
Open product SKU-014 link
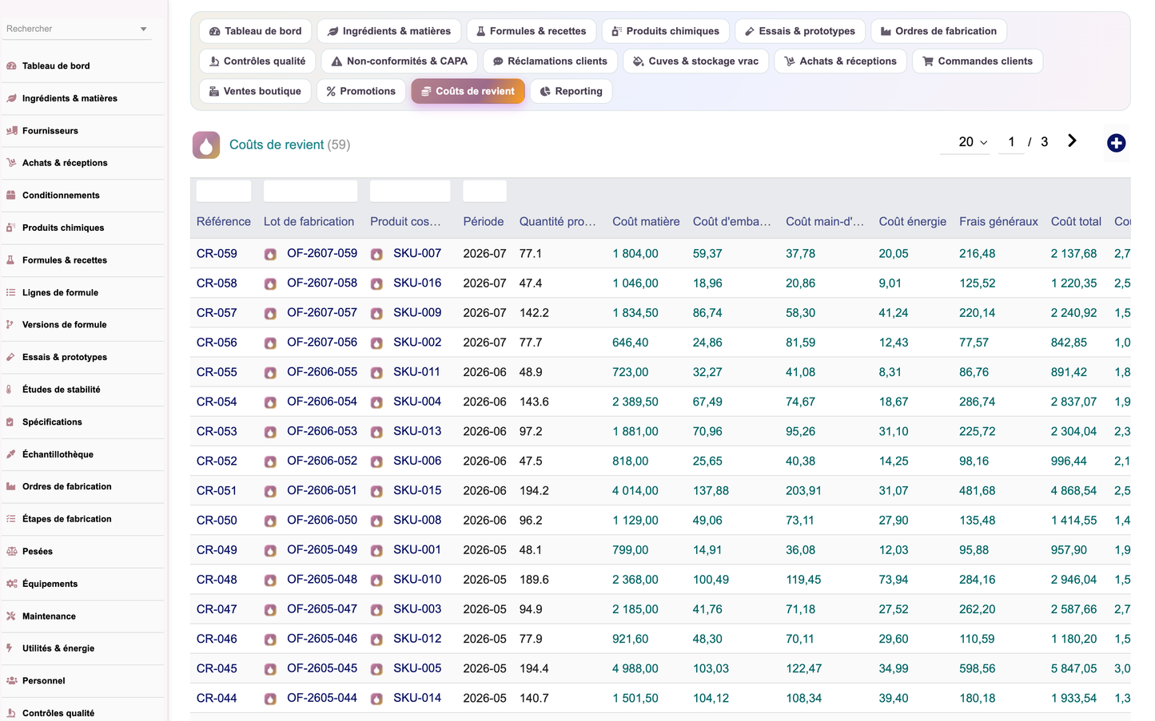pos(417,698)
